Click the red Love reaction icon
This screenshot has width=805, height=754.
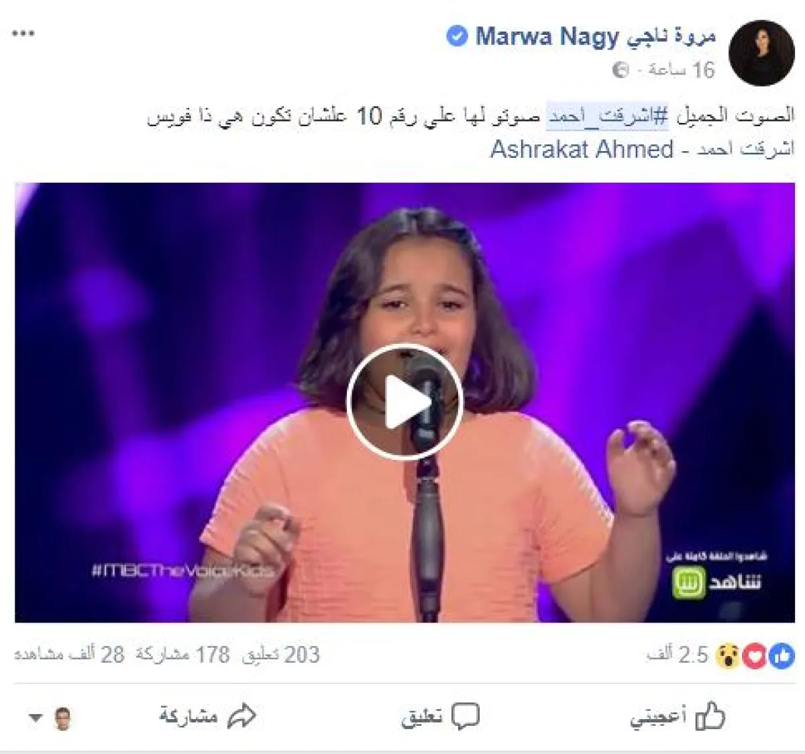pyautogui.click(x=755, y=656)
